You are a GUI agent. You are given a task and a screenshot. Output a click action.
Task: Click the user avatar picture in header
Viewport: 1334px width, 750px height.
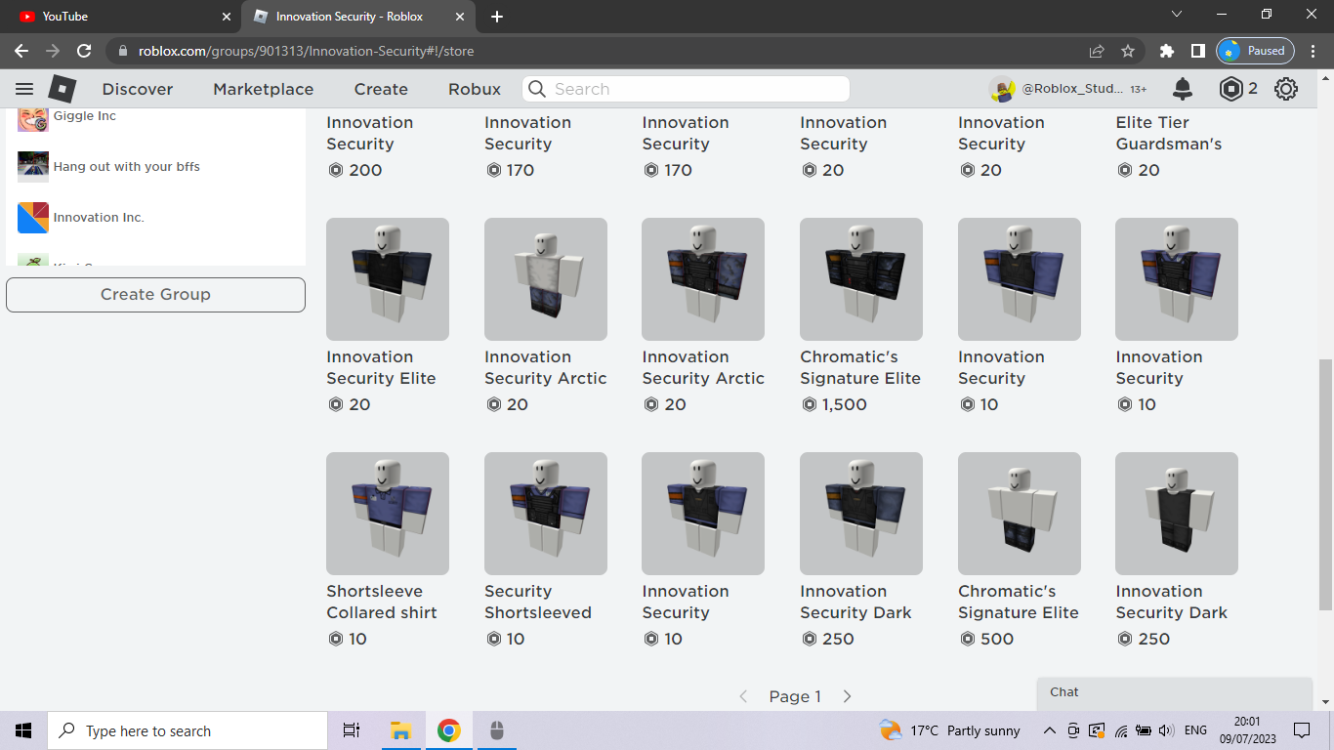coord(1002,89)
